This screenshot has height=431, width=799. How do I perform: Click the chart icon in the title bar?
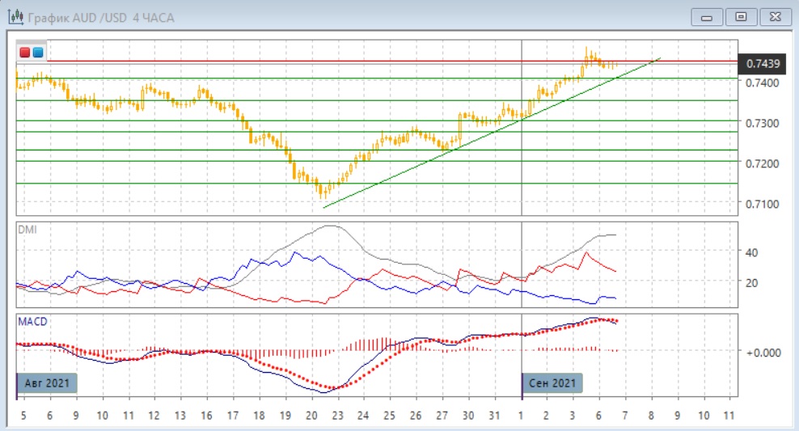[16, 17]
